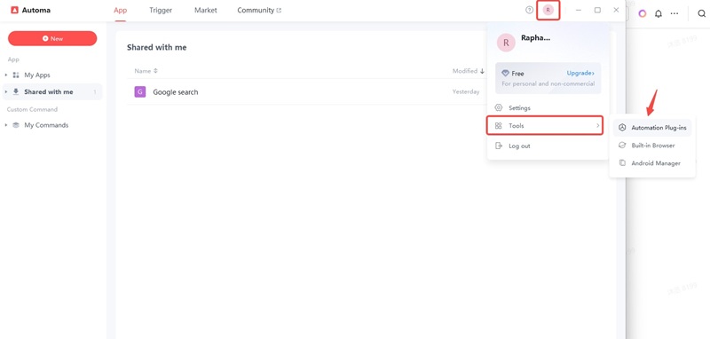Click the Settings gear icon
710x339 pixels.
coord(499,107)
